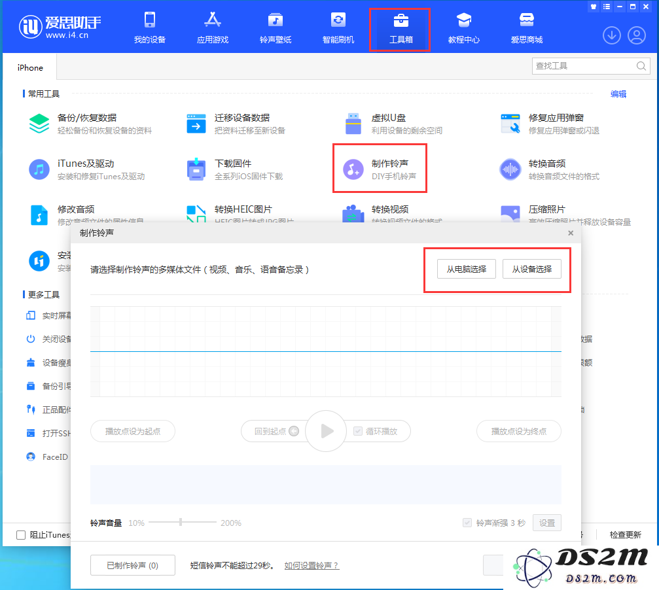
Task: Open the 修改音频 tool
Action: [86, 214]
